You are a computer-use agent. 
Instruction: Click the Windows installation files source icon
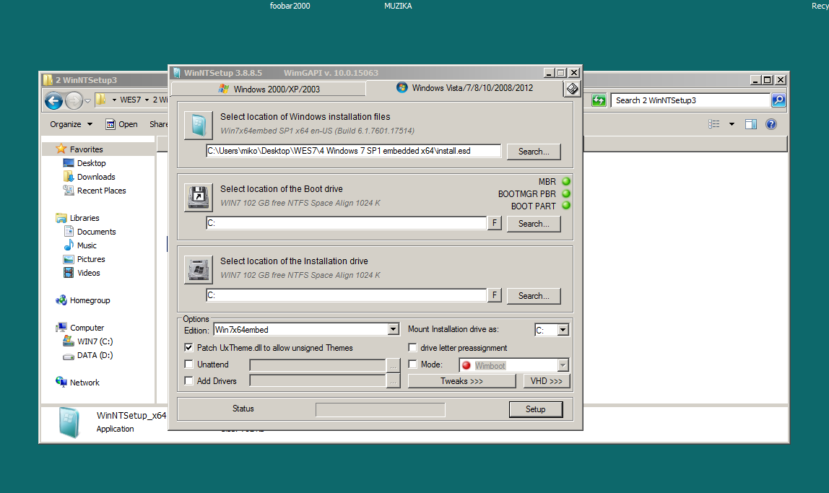click(x=199, y=126)
